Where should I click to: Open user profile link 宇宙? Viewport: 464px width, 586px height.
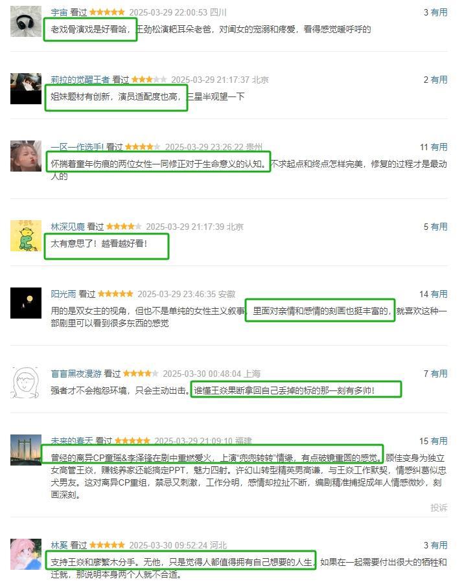coord(59,12)
